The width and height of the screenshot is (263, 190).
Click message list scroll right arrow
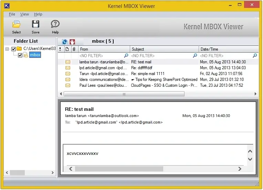tap(256, 94)
